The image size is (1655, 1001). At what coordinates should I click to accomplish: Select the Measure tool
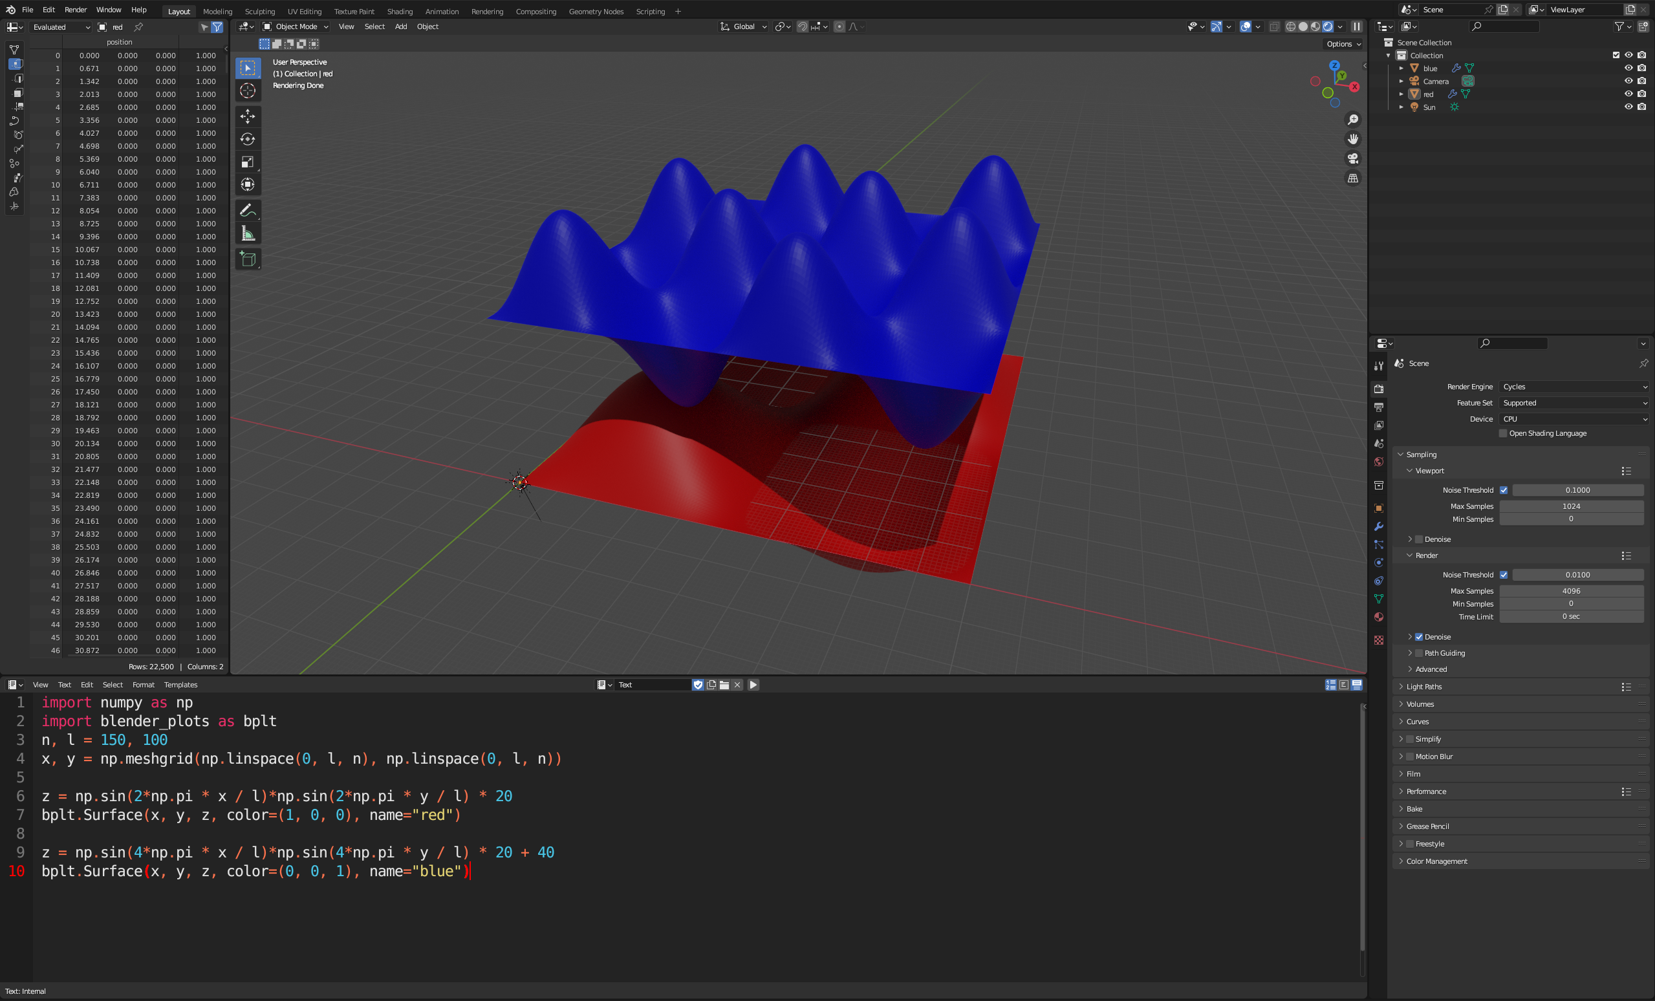click(x=247, y=233)
